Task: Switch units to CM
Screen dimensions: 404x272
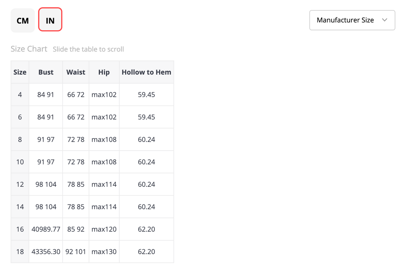Action: point(23,20)
